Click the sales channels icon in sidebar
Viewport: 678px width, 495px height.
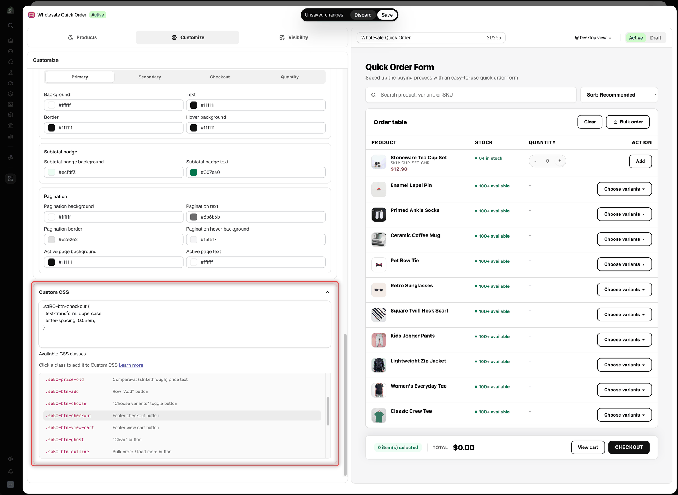coord(11,157)
